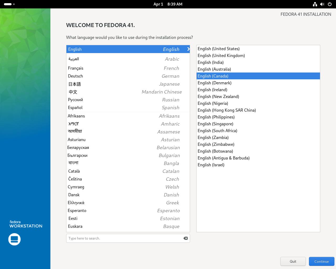336x269 pixels.
Task: Choose English (Zimbabwe) locale
Action: (258, 144)
